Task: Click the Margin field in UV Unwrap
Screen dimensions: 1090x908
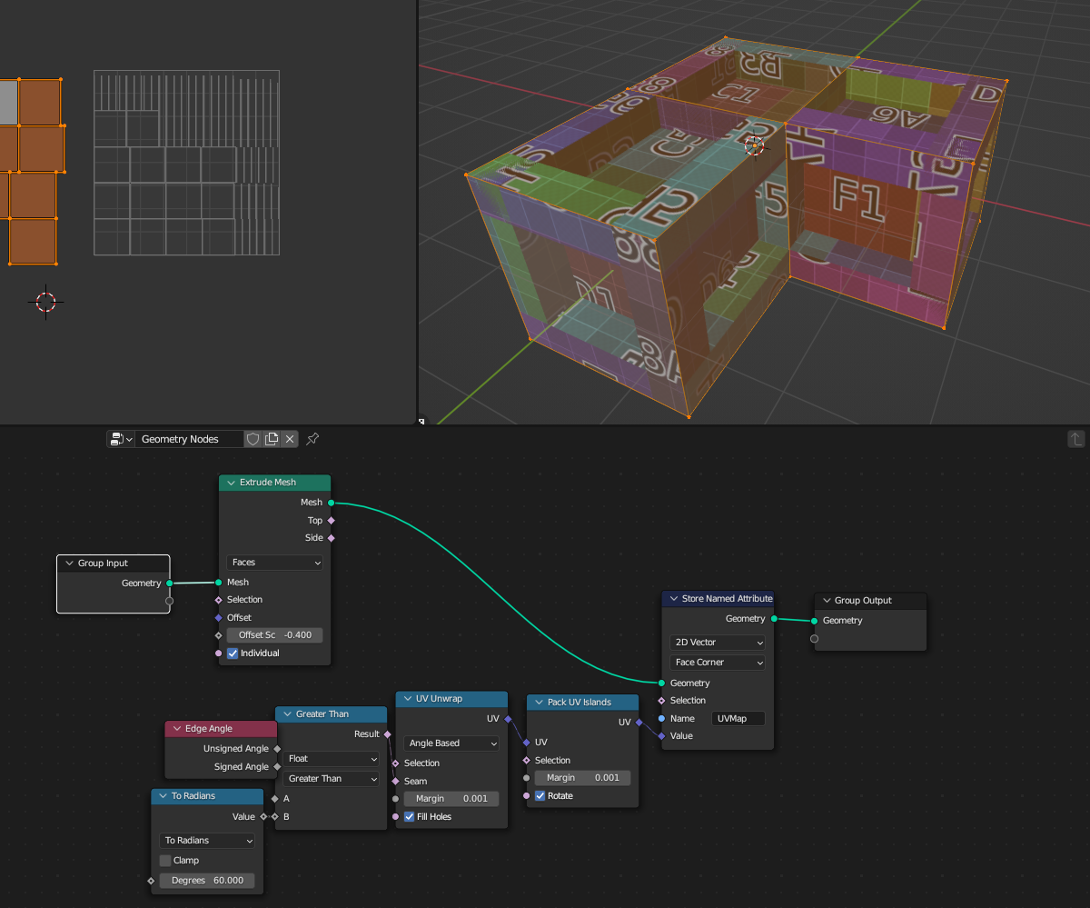Action: point(451,799)
